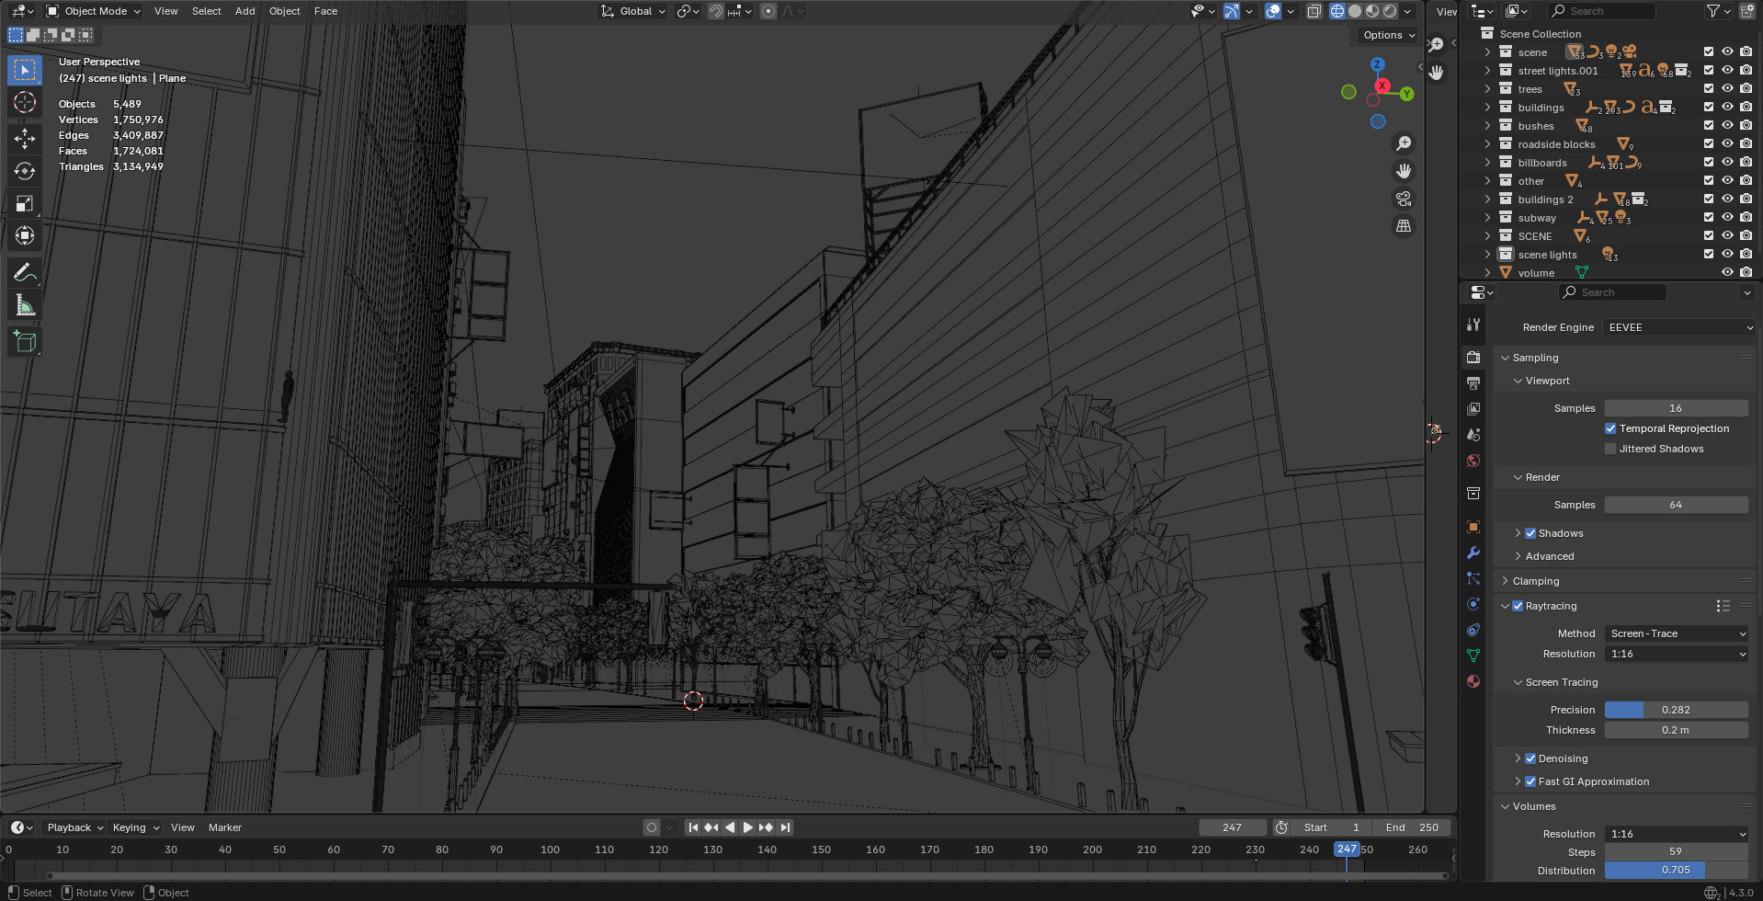Expand the subway collection in outliner
The width and height of the screenshot is (1763, 901).
[1487, 218]
